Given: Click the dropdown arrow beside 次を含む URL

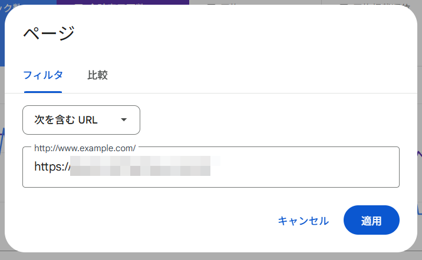Looking at the screenshot, I should click(x=124, y=120).
